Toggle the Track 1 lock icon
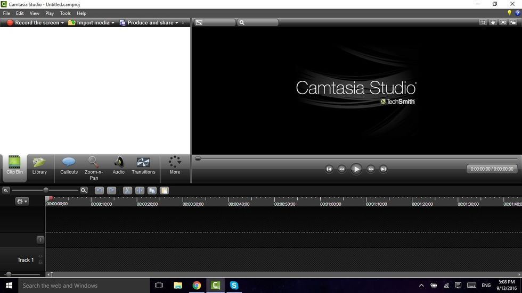The image size is (522, 293). [x=40, y=262]
